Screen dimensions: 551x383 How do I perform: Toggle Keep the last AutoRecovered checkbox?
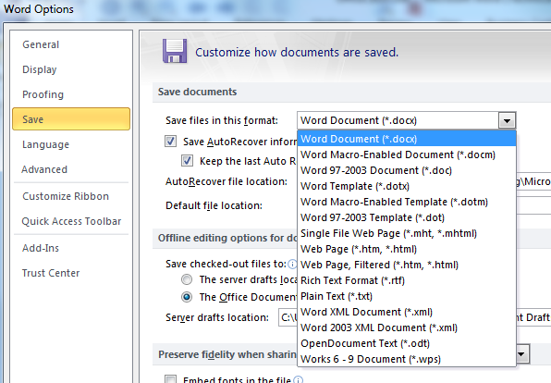click(187, 161)
